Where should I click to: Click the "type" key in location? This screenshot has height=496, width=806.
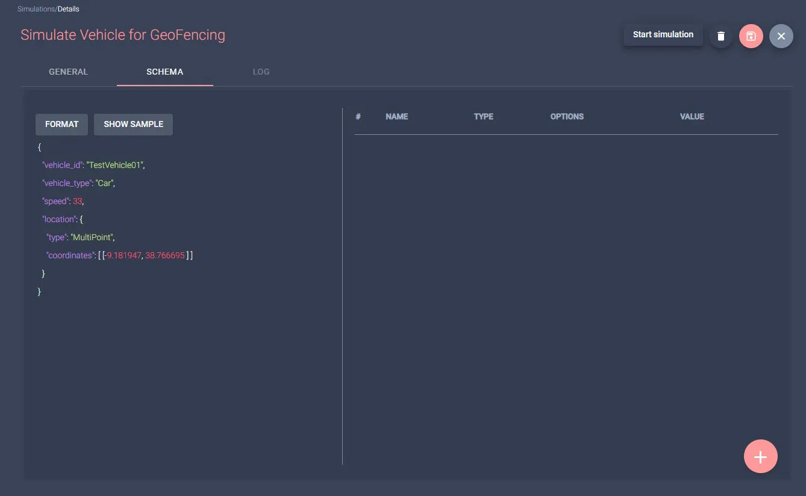56,237
